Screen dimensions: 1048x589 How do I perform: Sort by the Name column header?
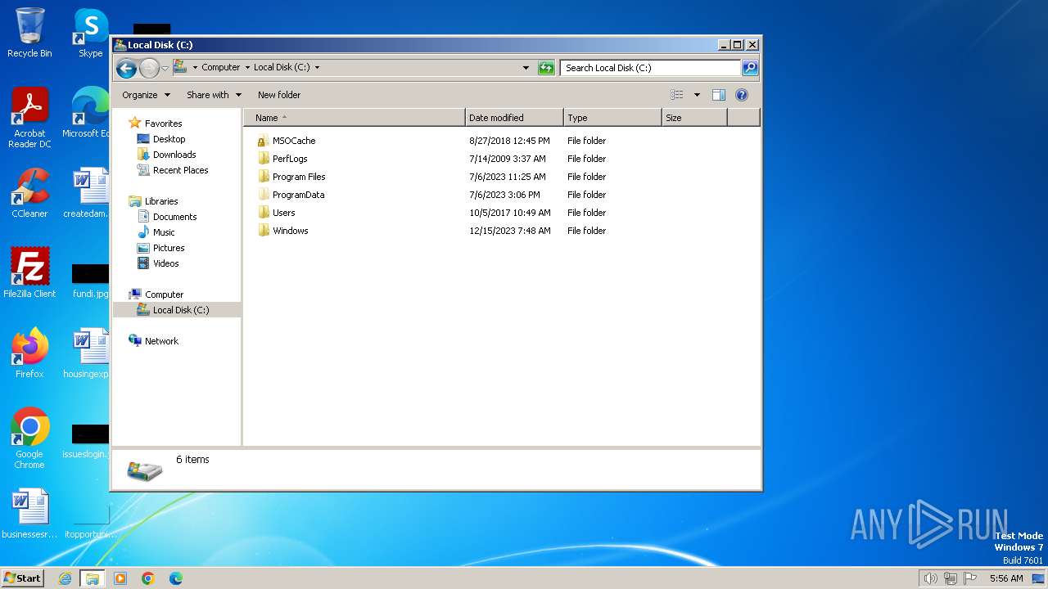(354, 118)
